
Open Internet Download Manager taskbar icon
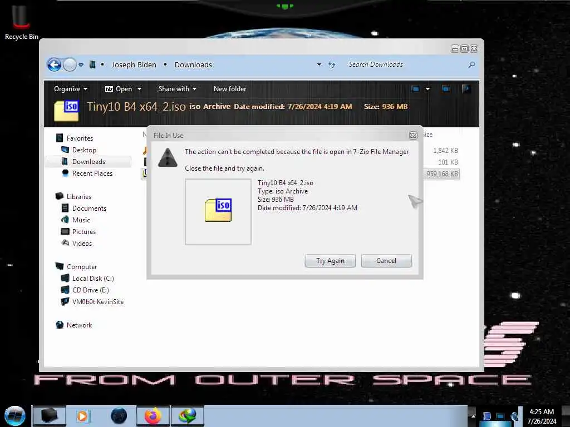tap(187, 416)
